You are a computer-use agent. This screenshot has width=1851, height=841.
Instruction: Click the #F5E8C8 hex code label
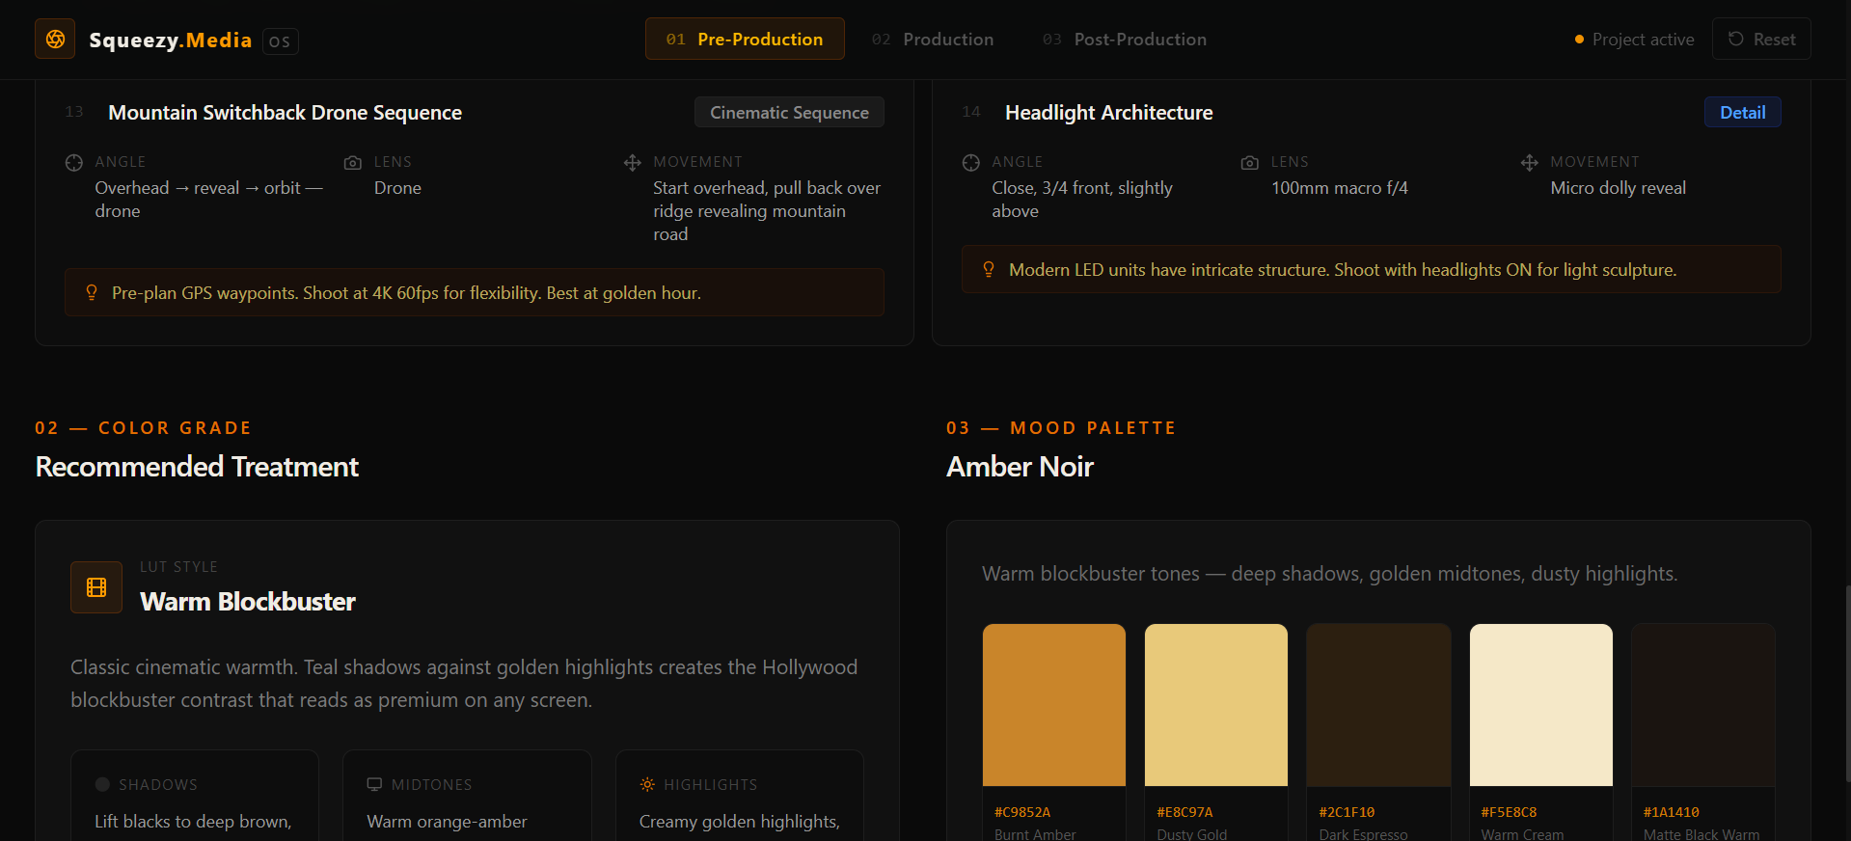[x=1509, y=812]
